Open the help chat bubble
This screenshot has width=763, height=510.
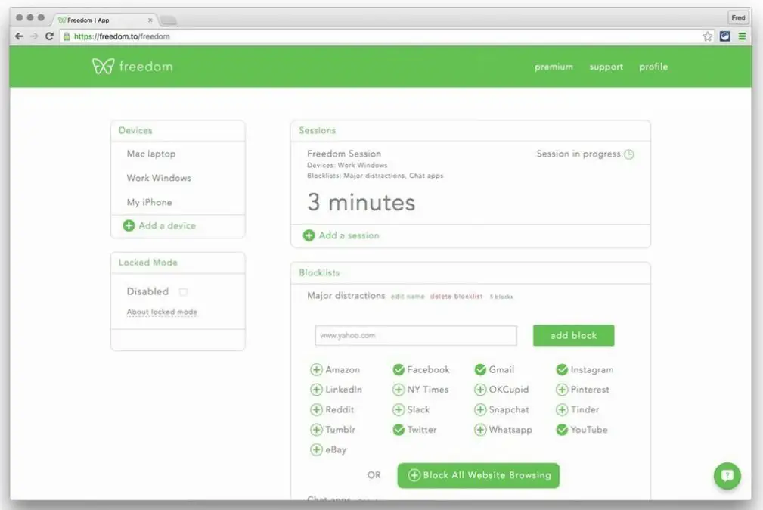[727, 475]
